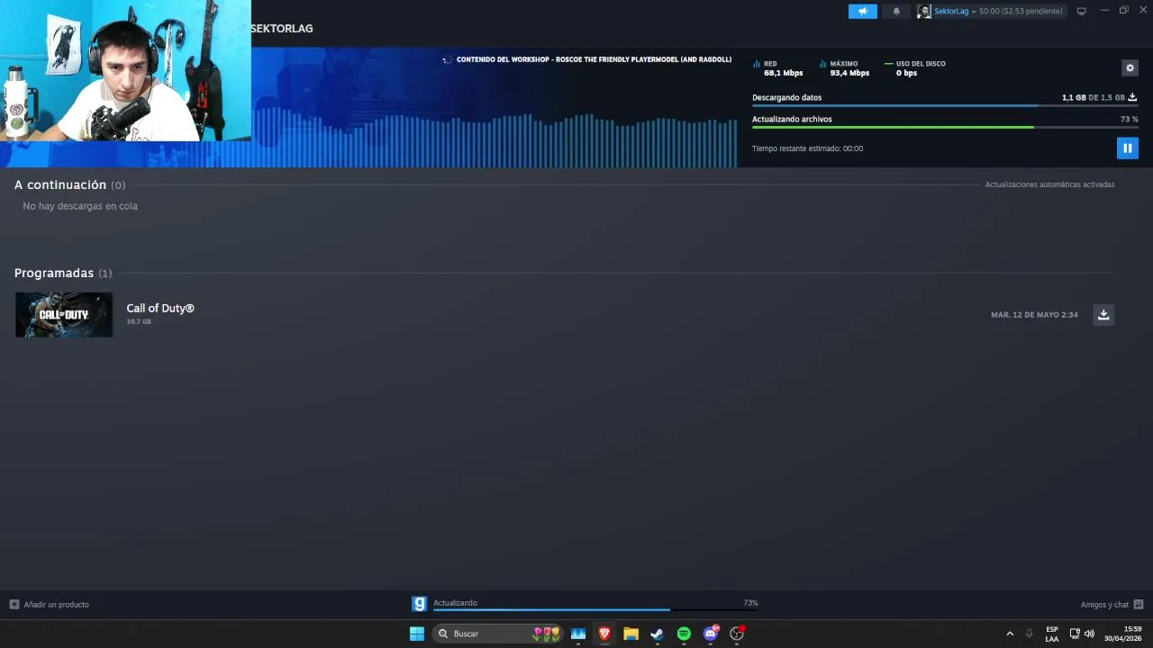Click the SektorLag profile avatar
This screenshot has width=1153, height=648.
pyautogui.click(x=924, y=11)
